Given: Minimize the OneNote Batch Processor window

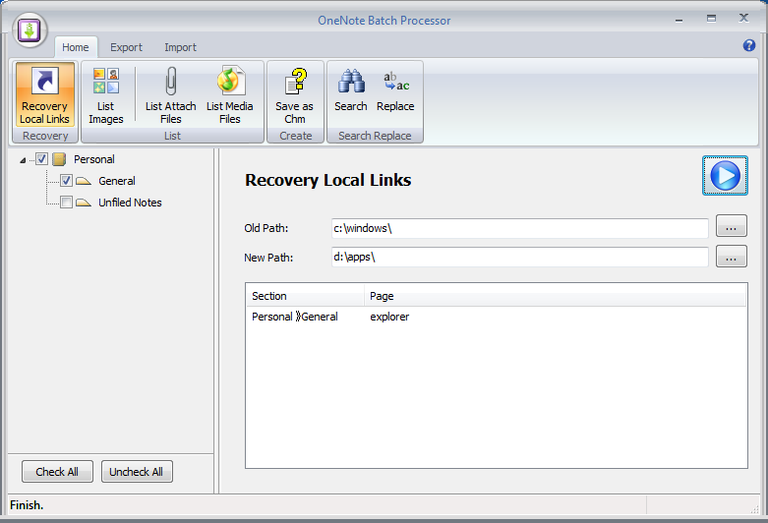Looking at the screenshot, I should pyautogui.click(x=679, y=20).
